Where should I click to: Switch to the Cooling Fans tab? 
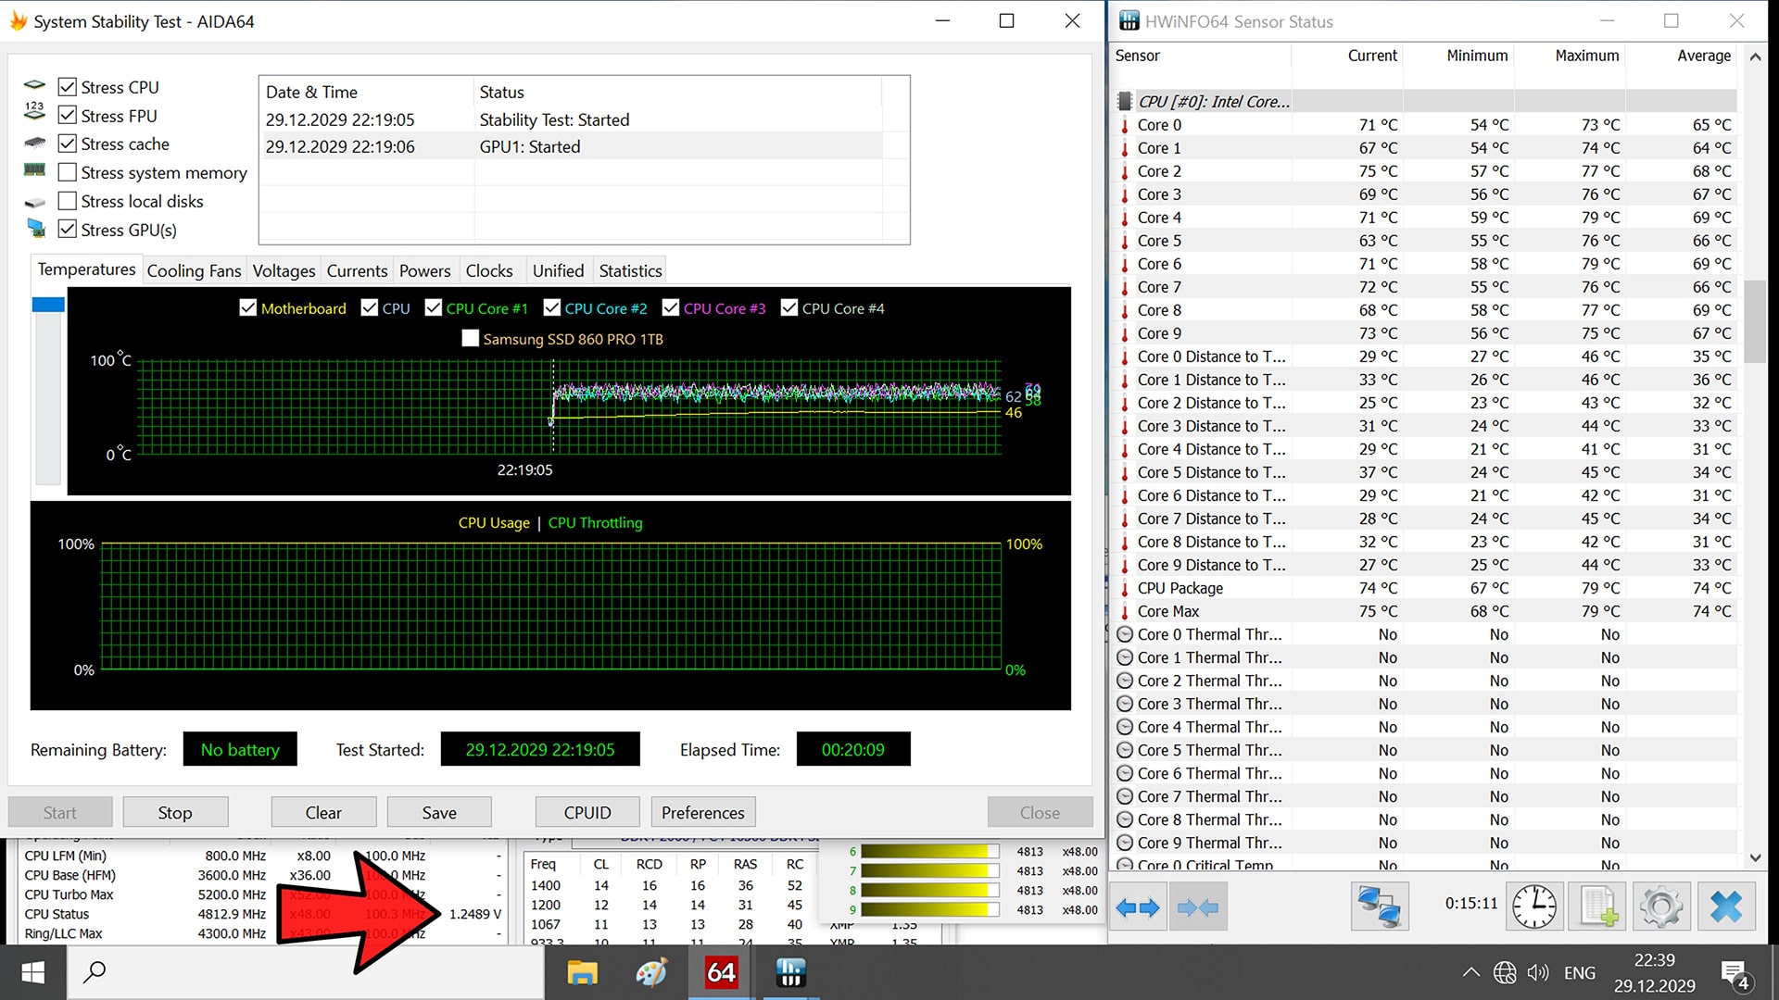pyautogui.click(x=194, y=271)
